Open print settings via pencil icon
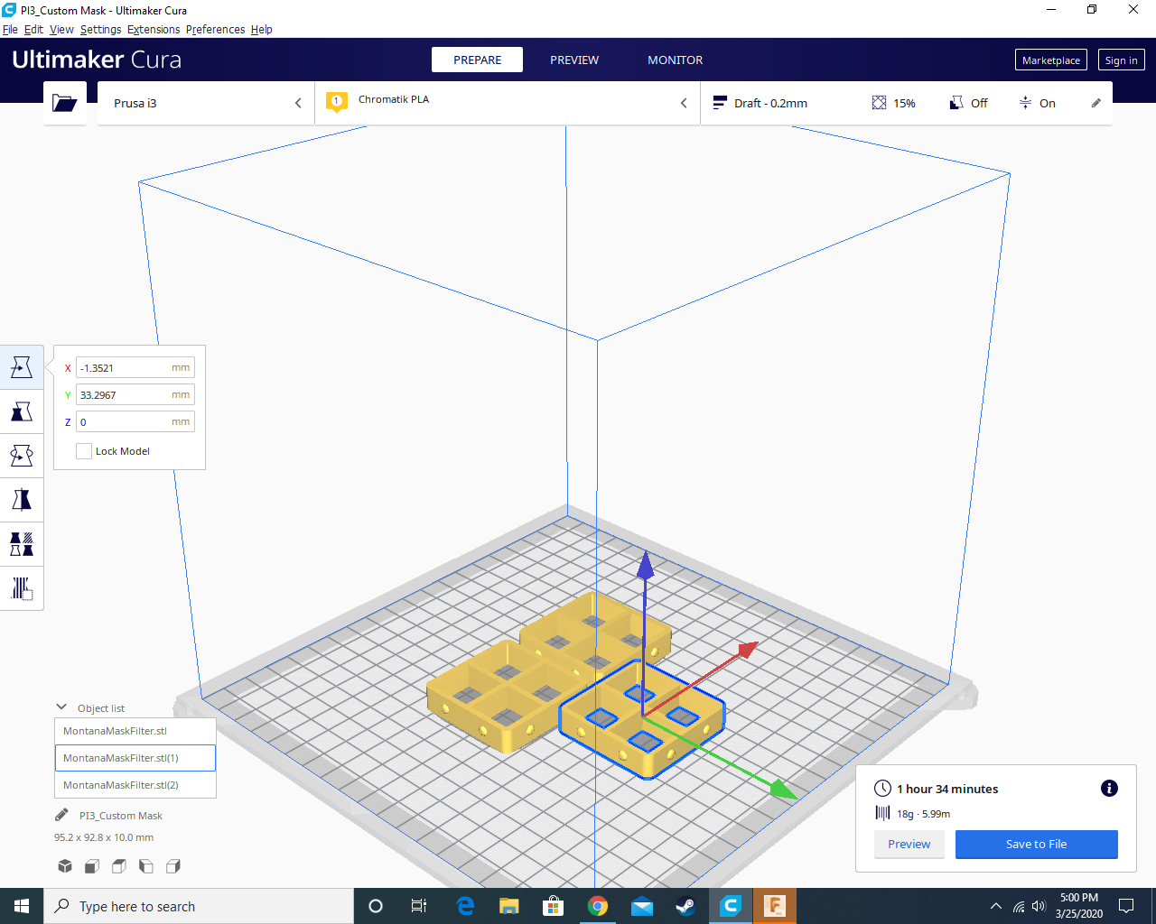 point(1096,103)
